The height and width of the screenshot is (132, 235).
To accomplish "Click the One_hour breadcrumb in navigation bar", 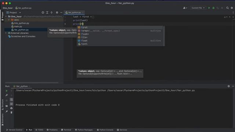I will 8,8.
